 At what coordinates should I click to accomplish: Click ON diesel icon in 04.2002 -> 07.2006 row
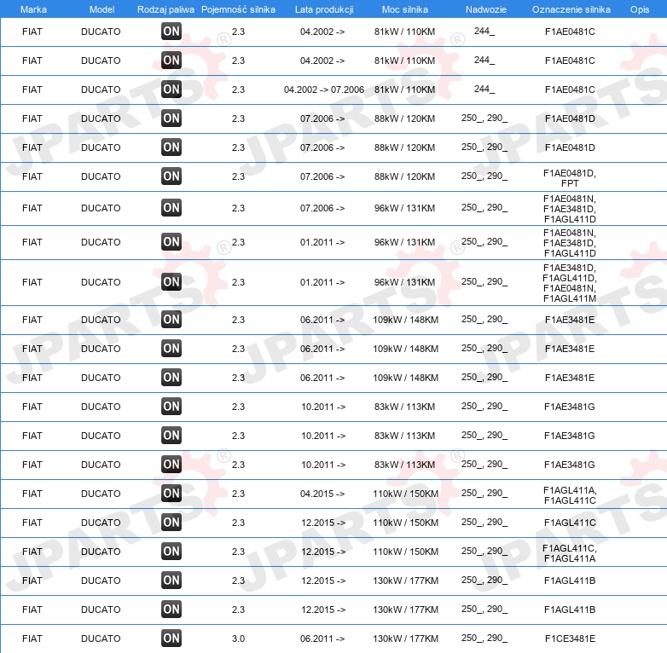[x=171, y=90]
